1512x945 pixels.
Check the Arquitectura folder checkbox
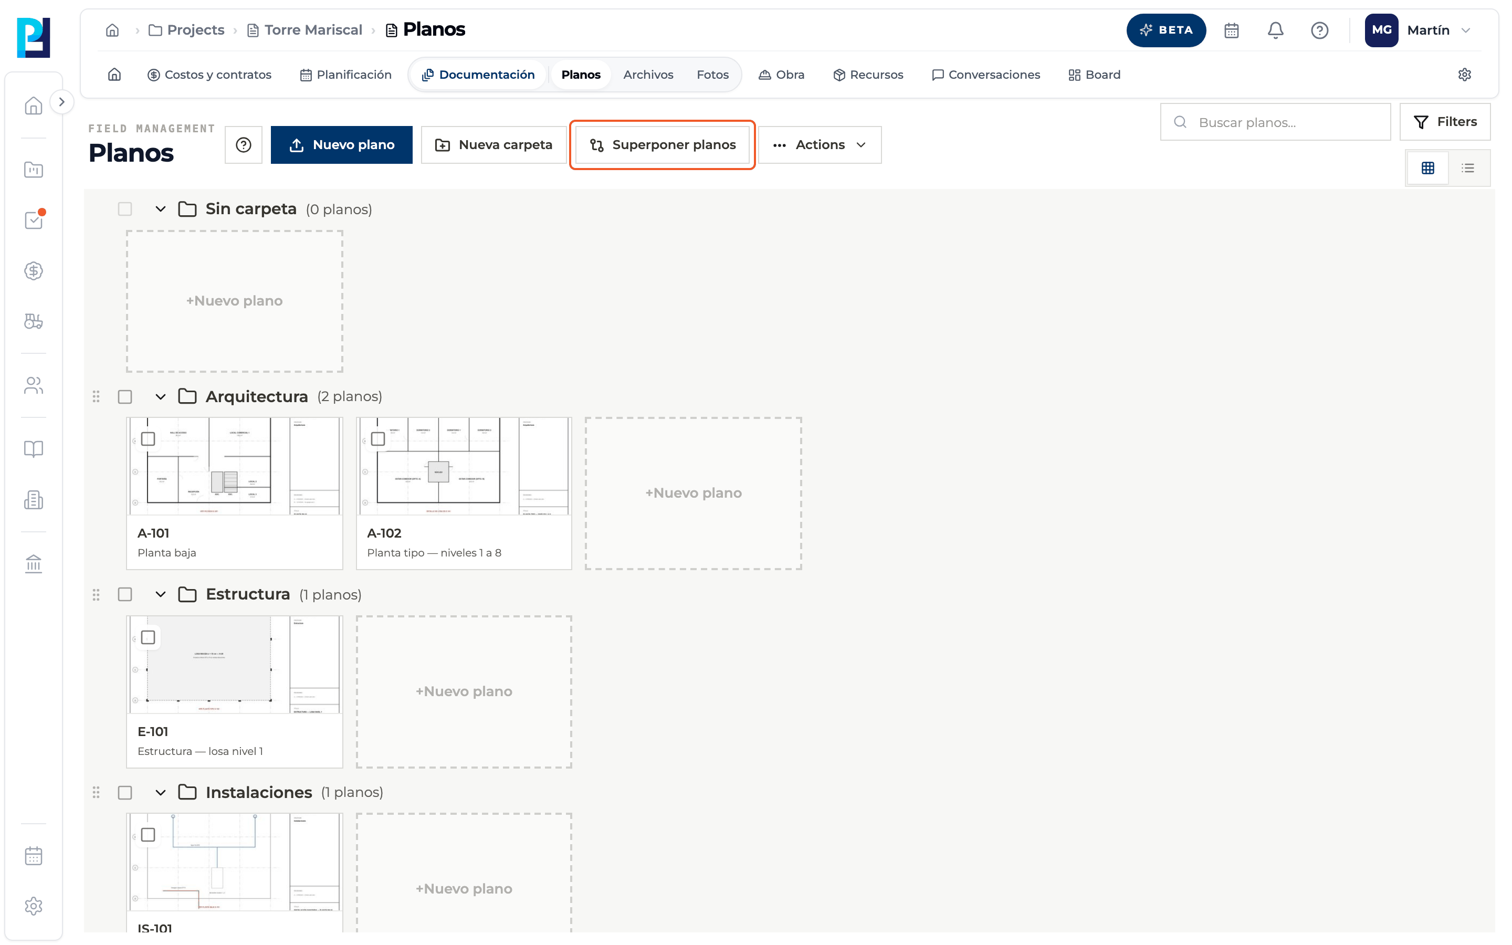tap(125, 397)
